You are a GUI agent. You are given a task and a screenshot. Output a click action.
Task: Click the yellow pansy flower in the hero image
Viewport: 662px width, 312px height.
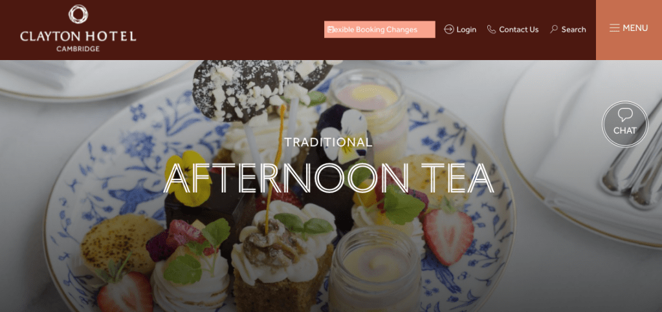[186, 178]
